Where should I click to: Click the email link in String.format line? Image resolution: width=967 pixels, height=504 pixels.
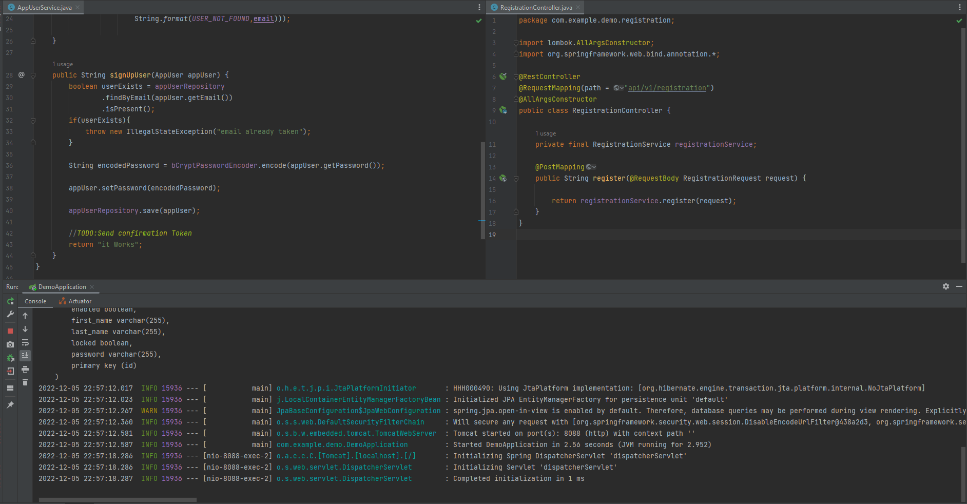coord(264,18)
